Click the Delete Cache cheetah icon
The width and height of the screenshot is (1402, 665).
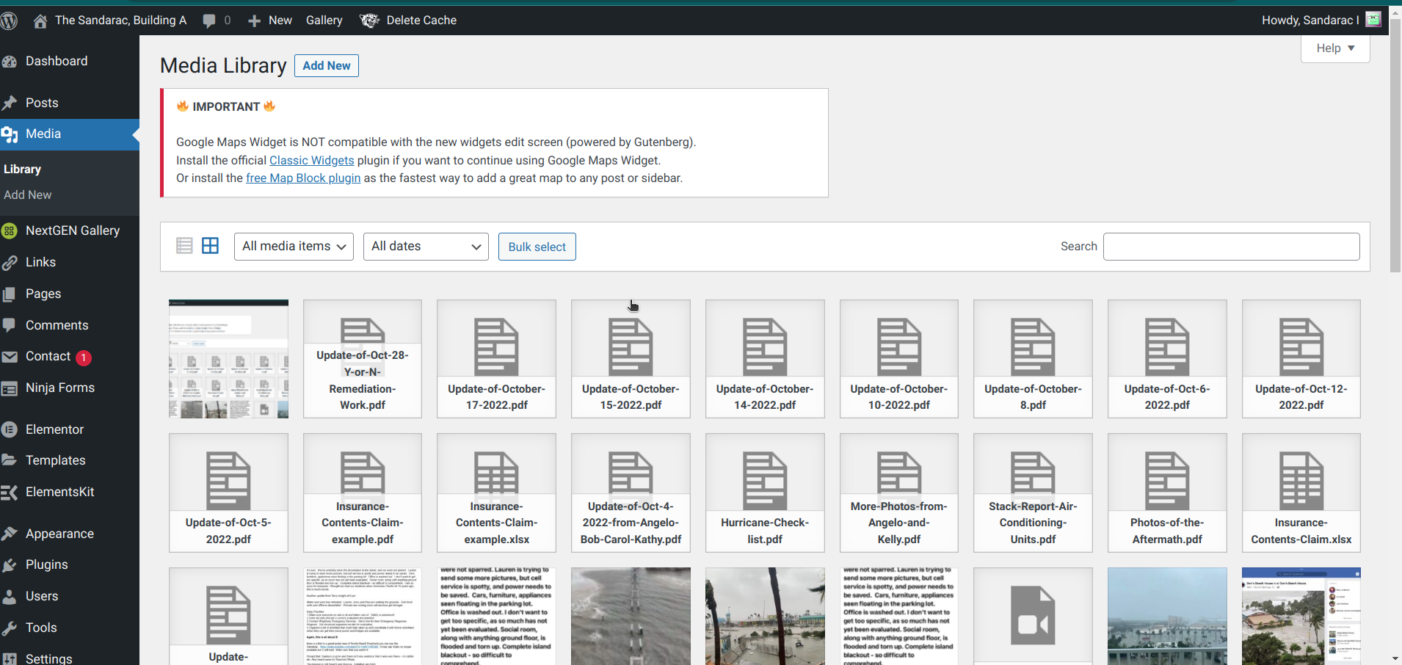coord(369,21)
